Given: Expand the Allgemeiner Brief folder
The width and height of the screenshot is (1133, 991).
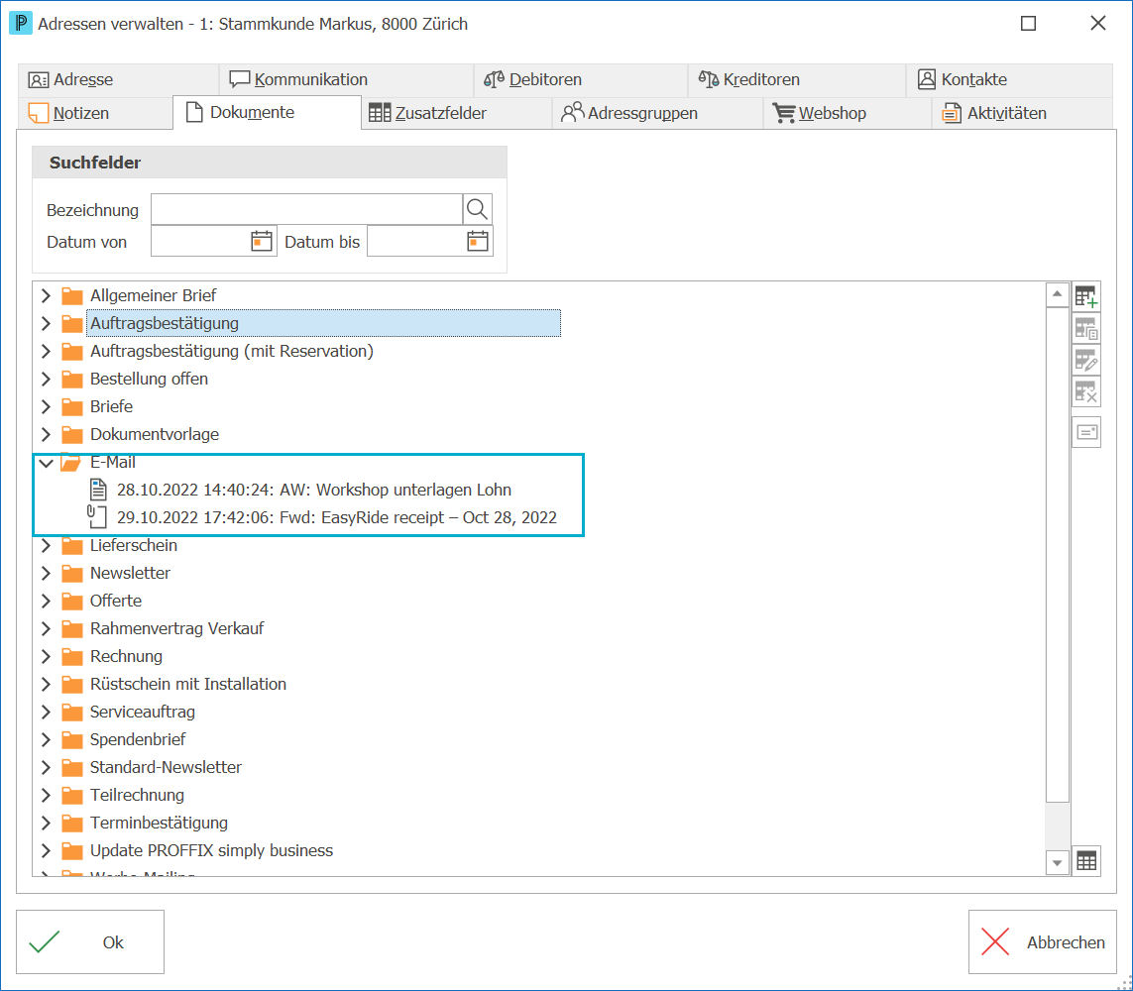Looking at the screenshot, I should pyautogui.click(x=47, y=295).
